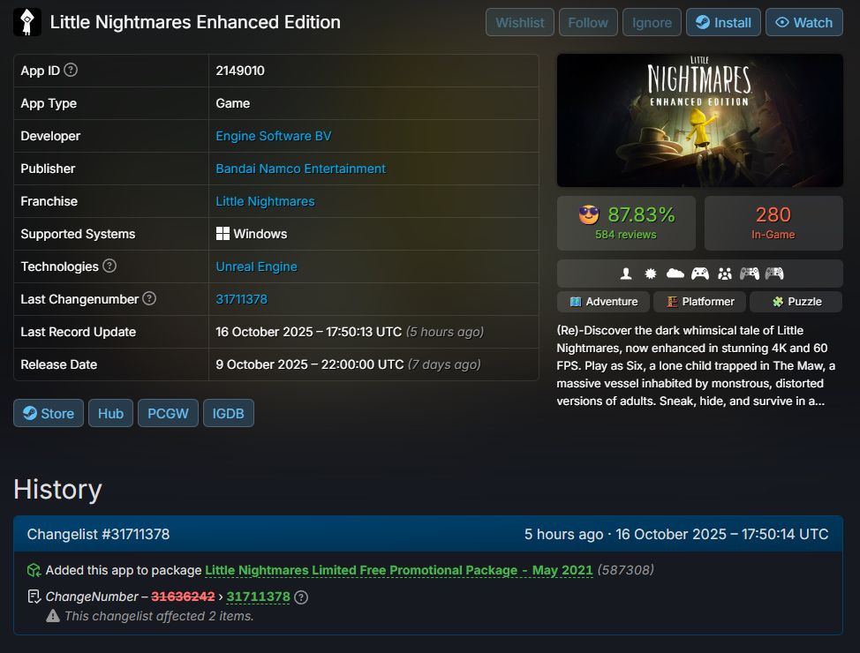Viewport: 860px width, 653px height.
Task: Click the map icon on Adventure tag
Action: (576, 302)
